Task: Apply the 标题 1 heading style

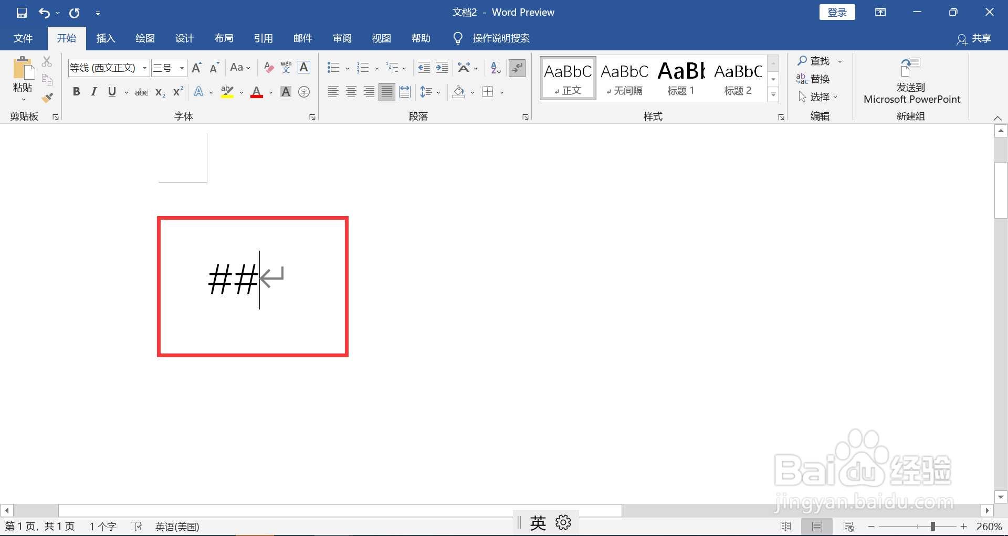Action: click(681, 78)
